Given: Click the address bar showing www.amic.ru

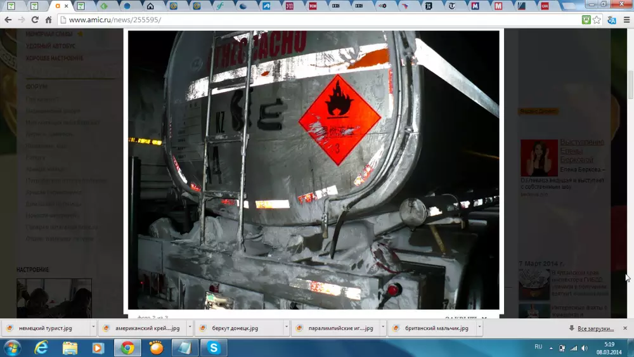Looking at the screenshot, I should tap(317, 20).
